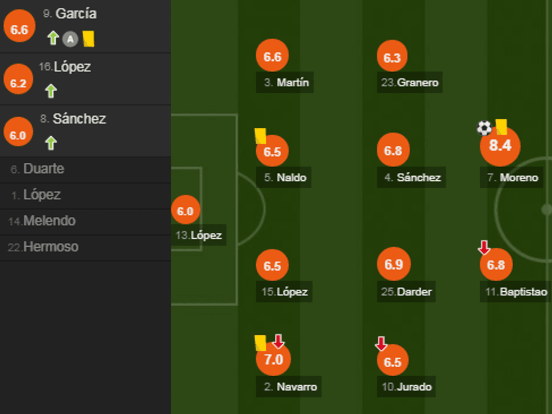Open Darder's 6.9 rating bubble
Screen dimensions: 552x414
(393, 264)
